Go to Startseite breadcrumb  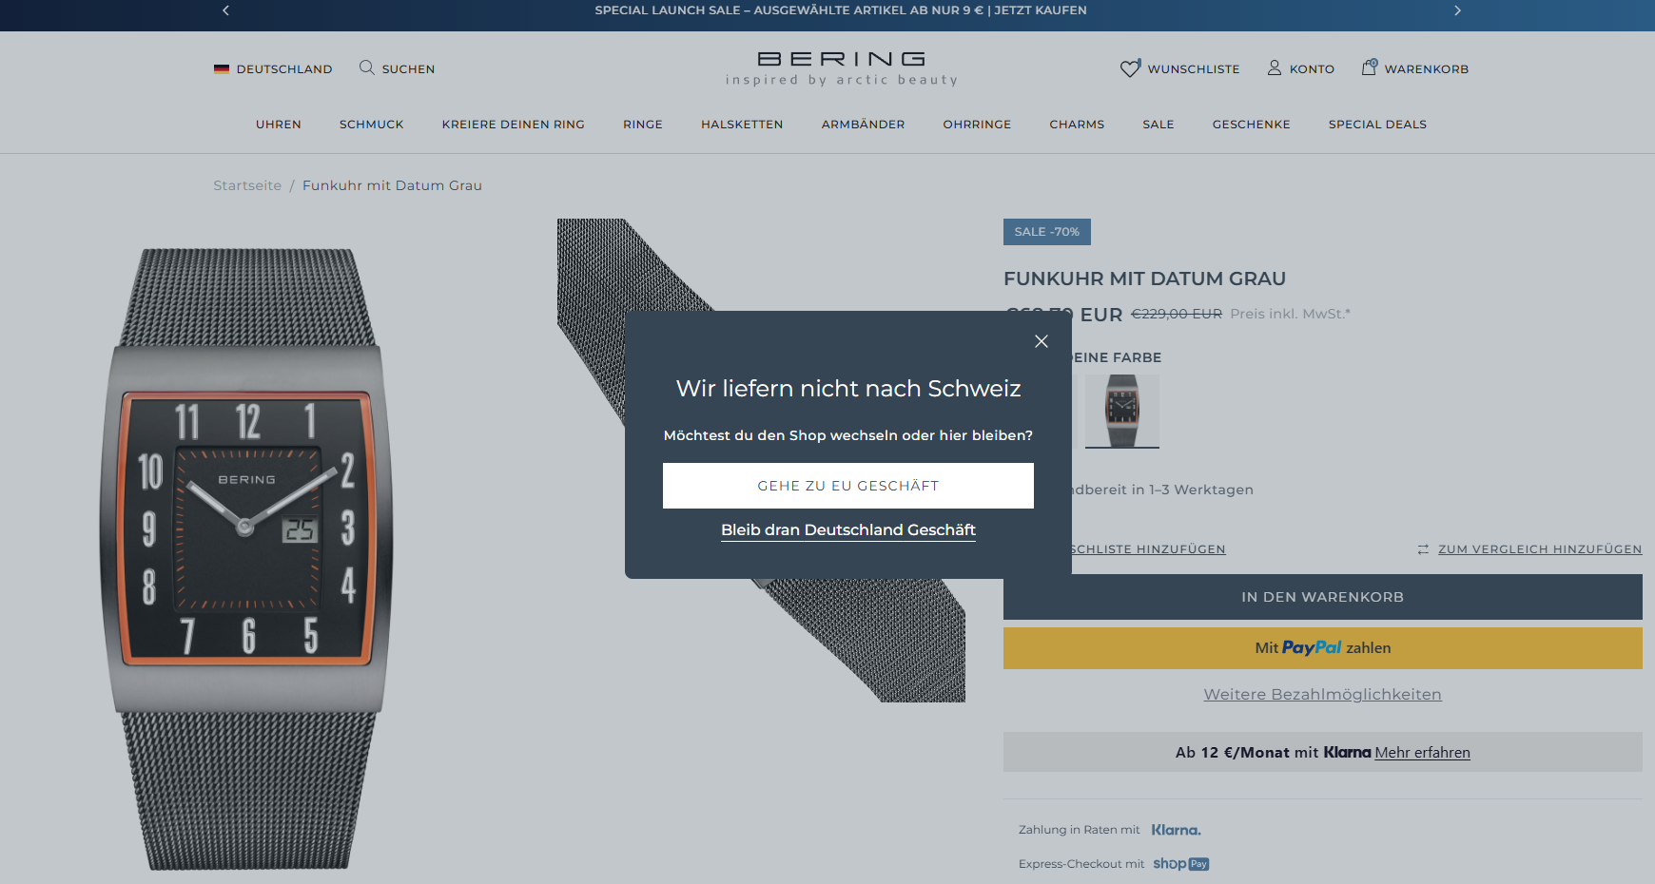tap(247, 185)
